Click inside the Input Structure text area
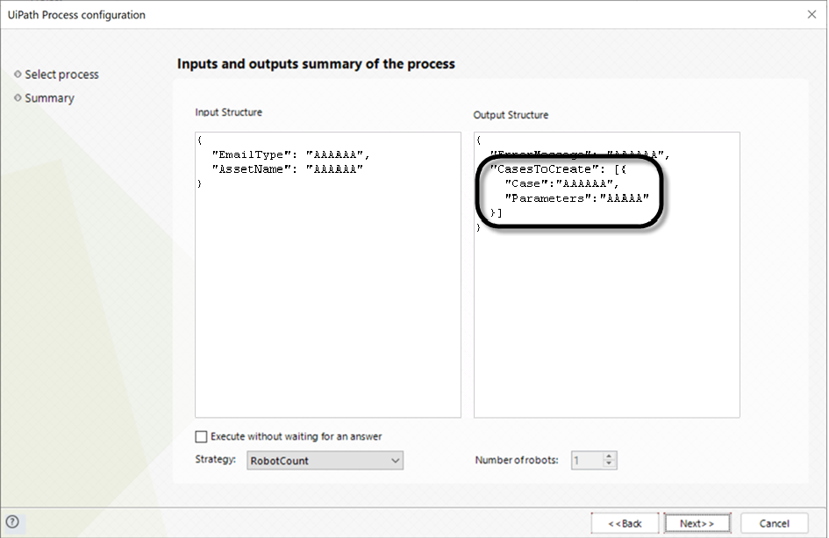The width and height of the screenshot is (829, 538). (328, 275)
